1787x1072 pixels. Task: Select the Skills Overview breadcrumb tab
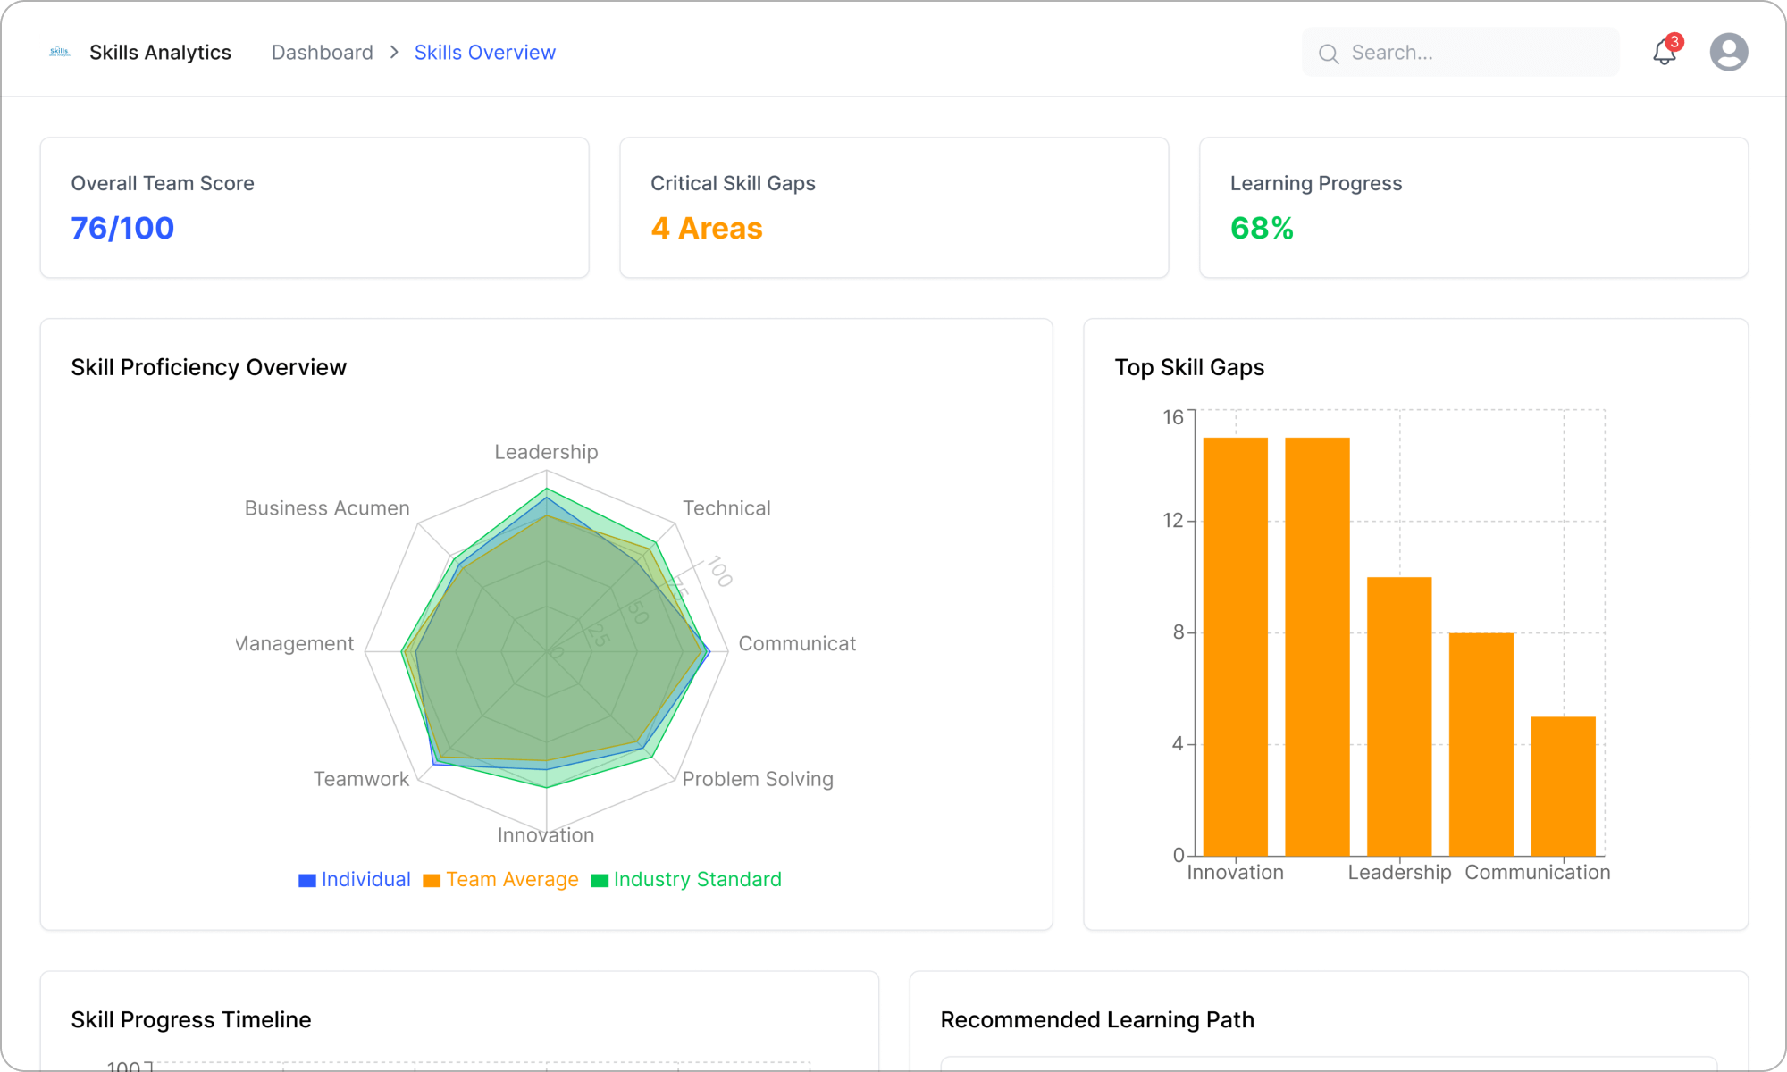pyautogui.click(x=485, y=52)
